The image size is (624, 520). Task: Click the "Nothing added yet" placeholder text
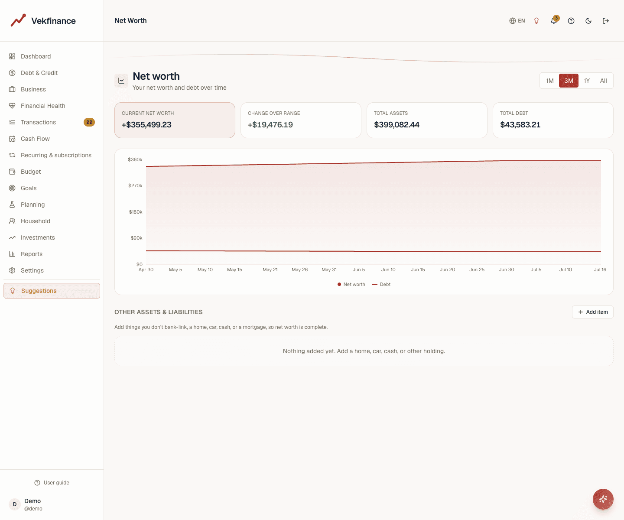[x=364, y=351]
